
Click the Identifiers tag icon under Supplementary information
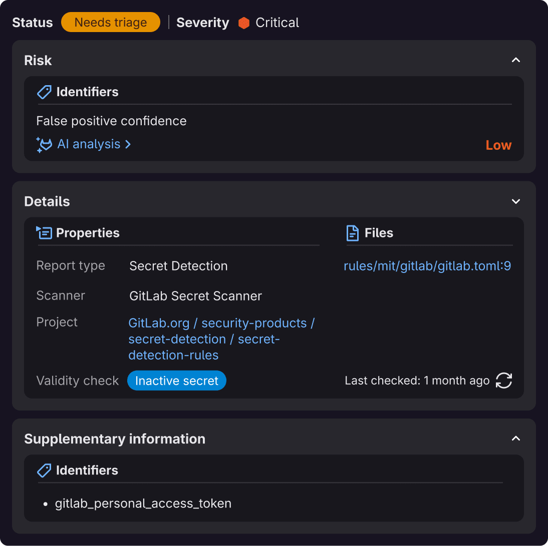[44, 470]
